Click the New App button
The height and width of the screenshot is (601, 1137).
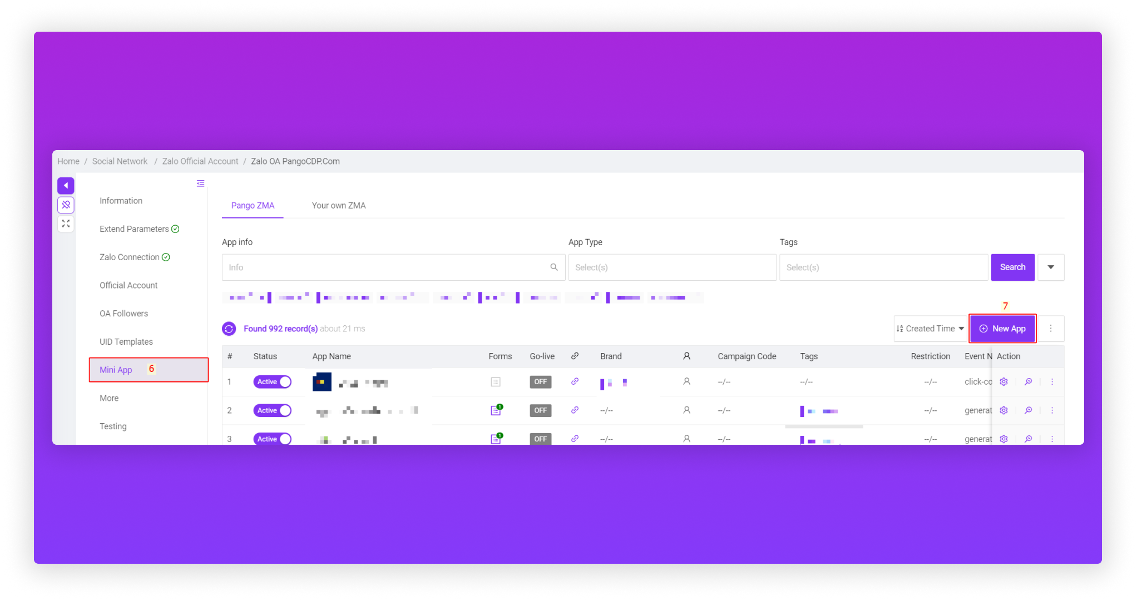tap(1002, 329)
